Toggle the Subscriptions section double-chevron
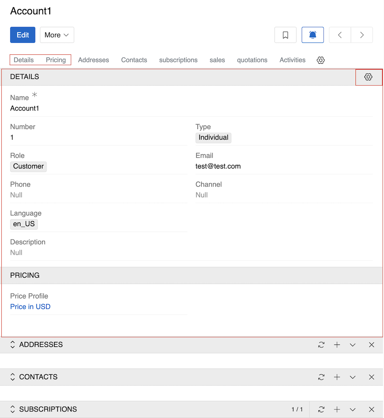 coord(12,409)
